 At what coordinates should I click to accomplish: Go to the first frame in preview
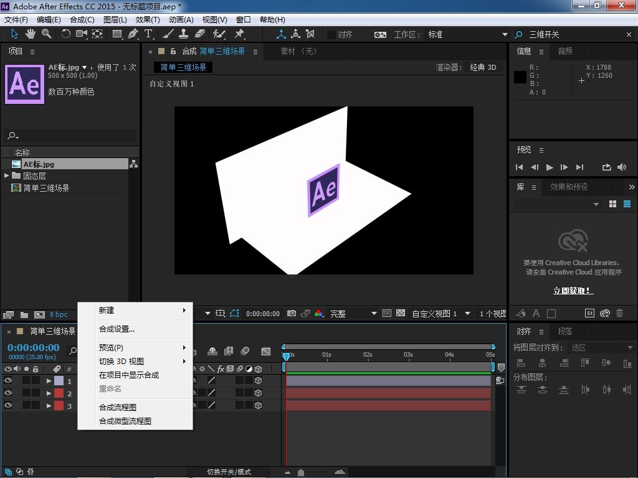click(x=519, y=167)
